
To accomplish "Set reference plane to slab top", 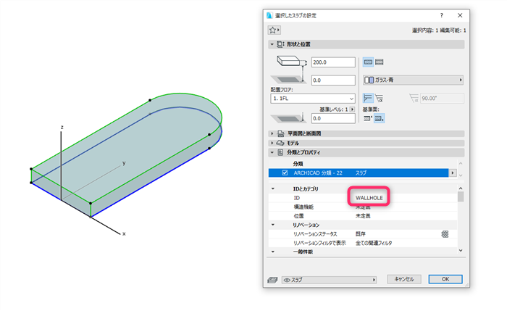I will click(x=368, y=118).
